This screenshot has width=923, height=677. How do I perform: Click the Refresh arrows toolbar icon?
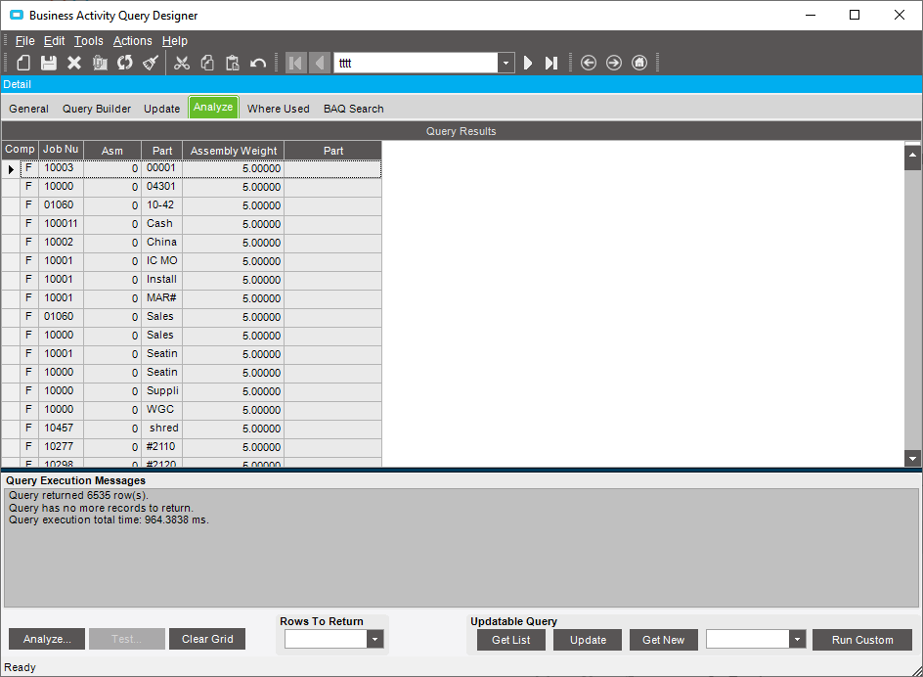[125, 63]
